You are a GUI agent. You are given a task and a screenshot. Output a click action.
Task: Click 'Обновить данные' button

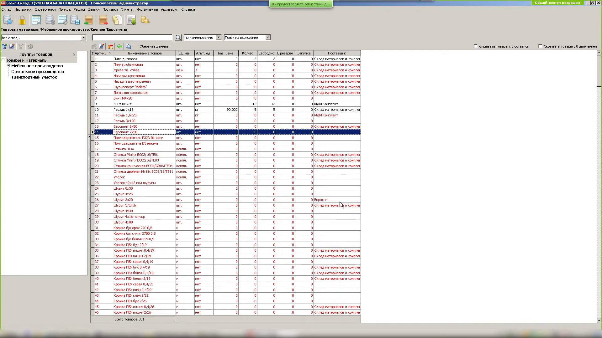[154, 46]
